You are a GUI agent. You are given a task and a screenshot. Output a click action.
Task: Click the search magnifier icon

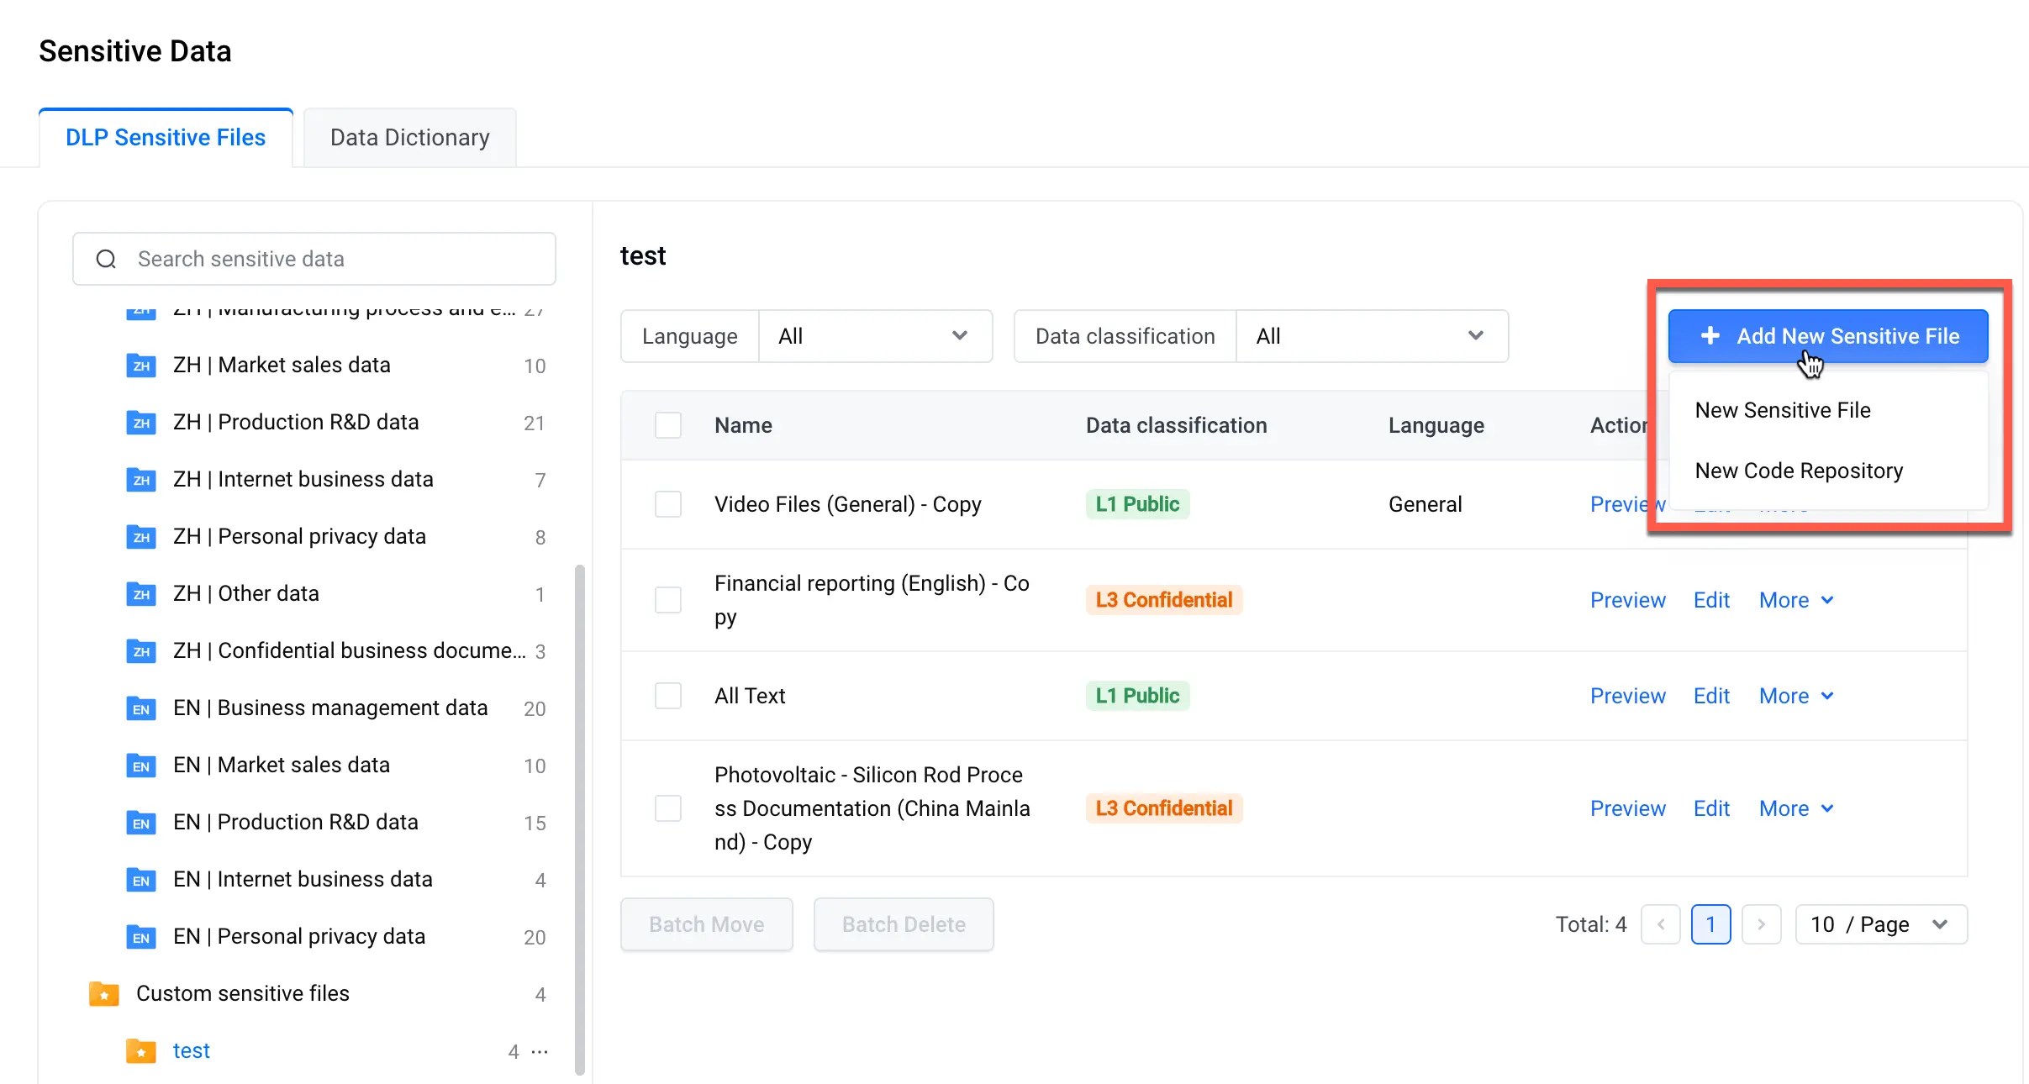106,259
